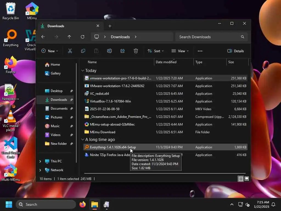281x211 pixels.
Task: Open the View dropdown menu
Action: pos(180,51)
